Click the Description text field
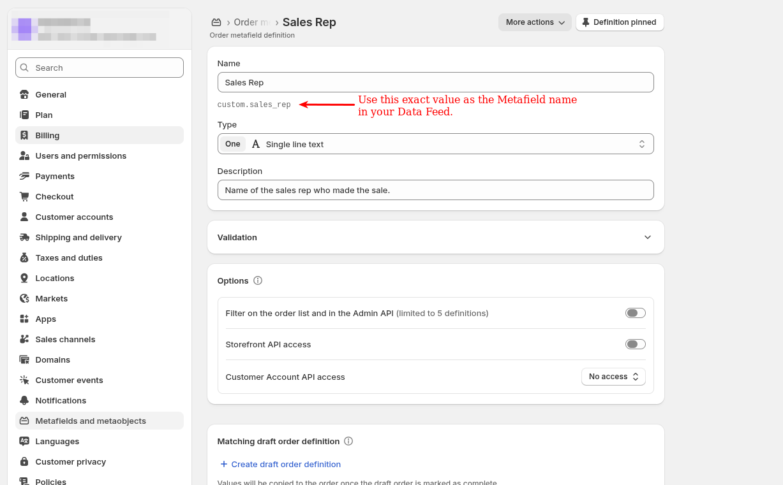 point(435,190)
